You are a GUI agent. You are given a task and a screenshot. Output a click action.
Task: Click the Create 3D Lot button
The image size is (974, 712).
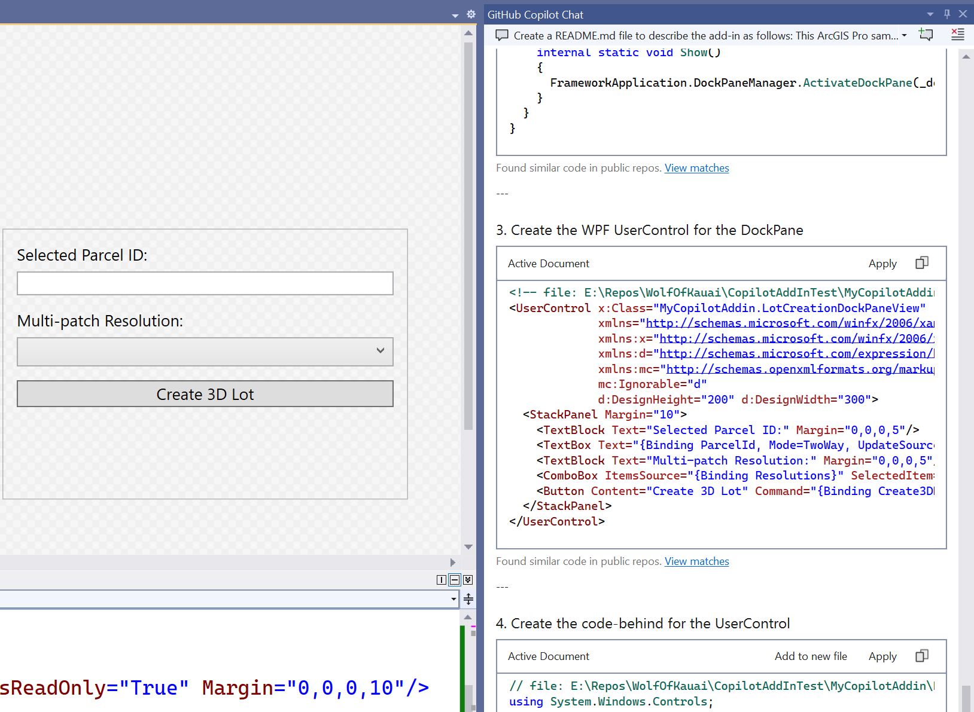coord(205,394)
